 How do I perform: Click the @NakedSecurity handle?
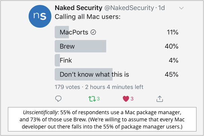[129, 8]
